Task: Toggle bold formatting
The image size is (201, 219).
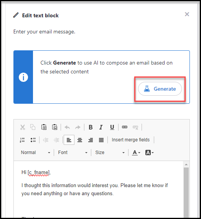Action: point(91,127)
